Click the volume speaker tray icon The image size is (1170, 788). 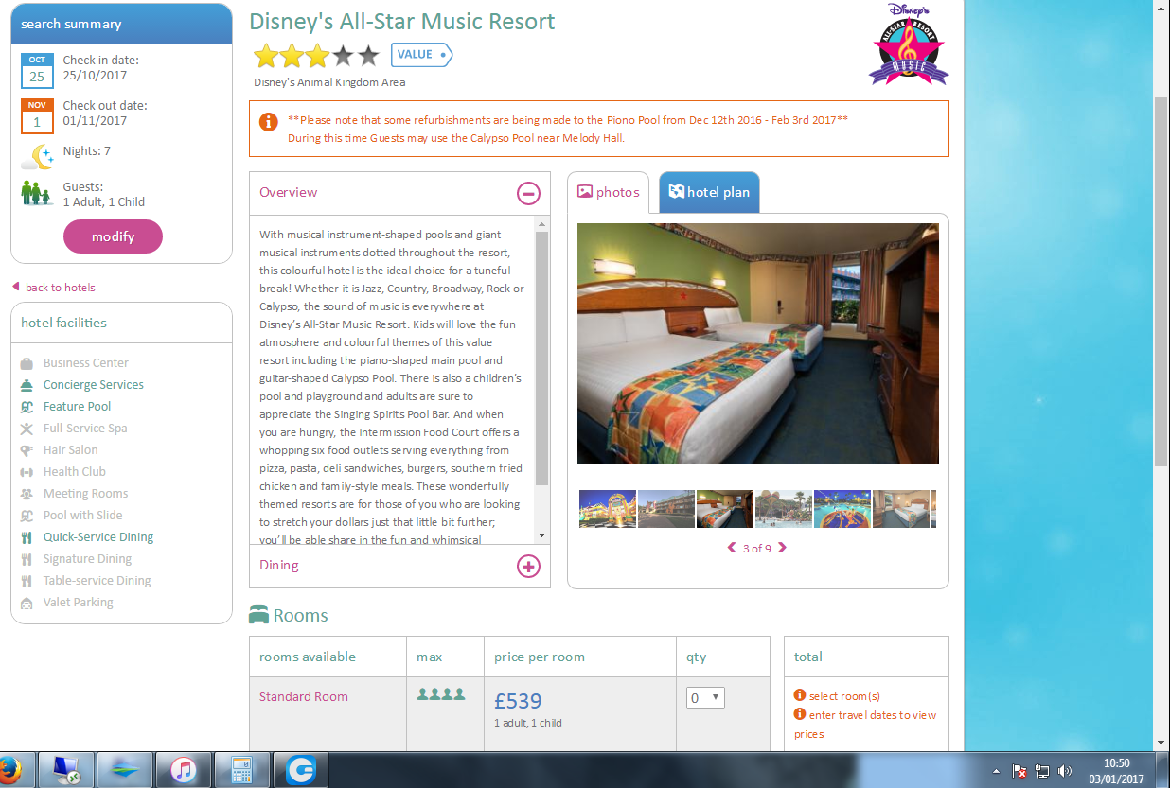tap(1065, 771)
